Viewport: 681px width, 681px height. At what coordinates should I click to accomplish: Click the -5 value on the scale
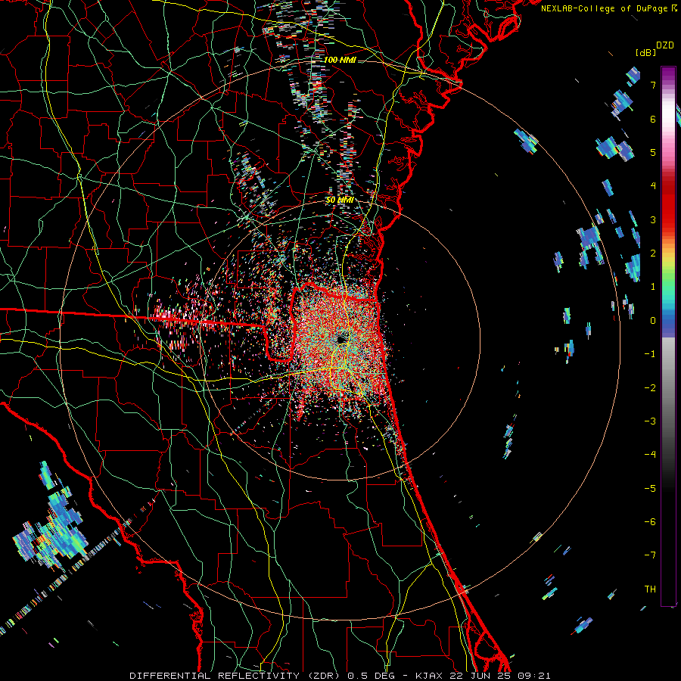tap(650, 488)
